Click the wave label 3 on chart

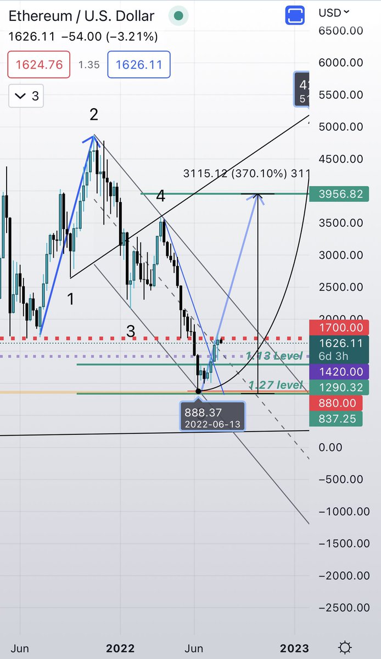[130, 331]
